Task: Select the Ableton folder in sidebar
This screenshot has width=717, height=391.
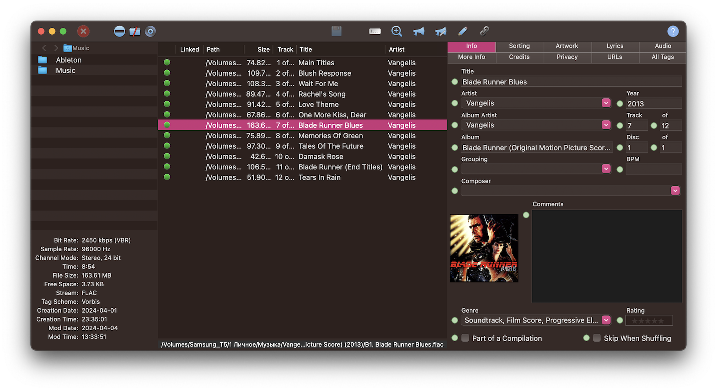Action: click(69, 60)
